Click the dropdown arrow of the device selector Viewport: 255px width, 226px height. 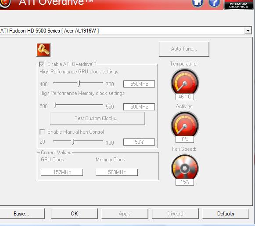pos(248,31)
